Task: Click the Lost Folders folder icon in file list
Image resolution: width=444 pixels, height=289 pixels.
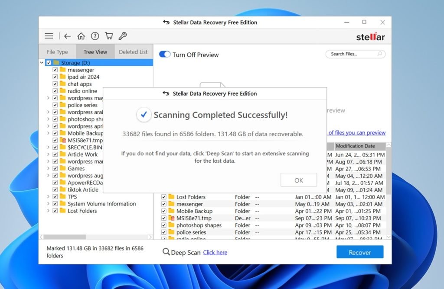Action: pos(171,196)
